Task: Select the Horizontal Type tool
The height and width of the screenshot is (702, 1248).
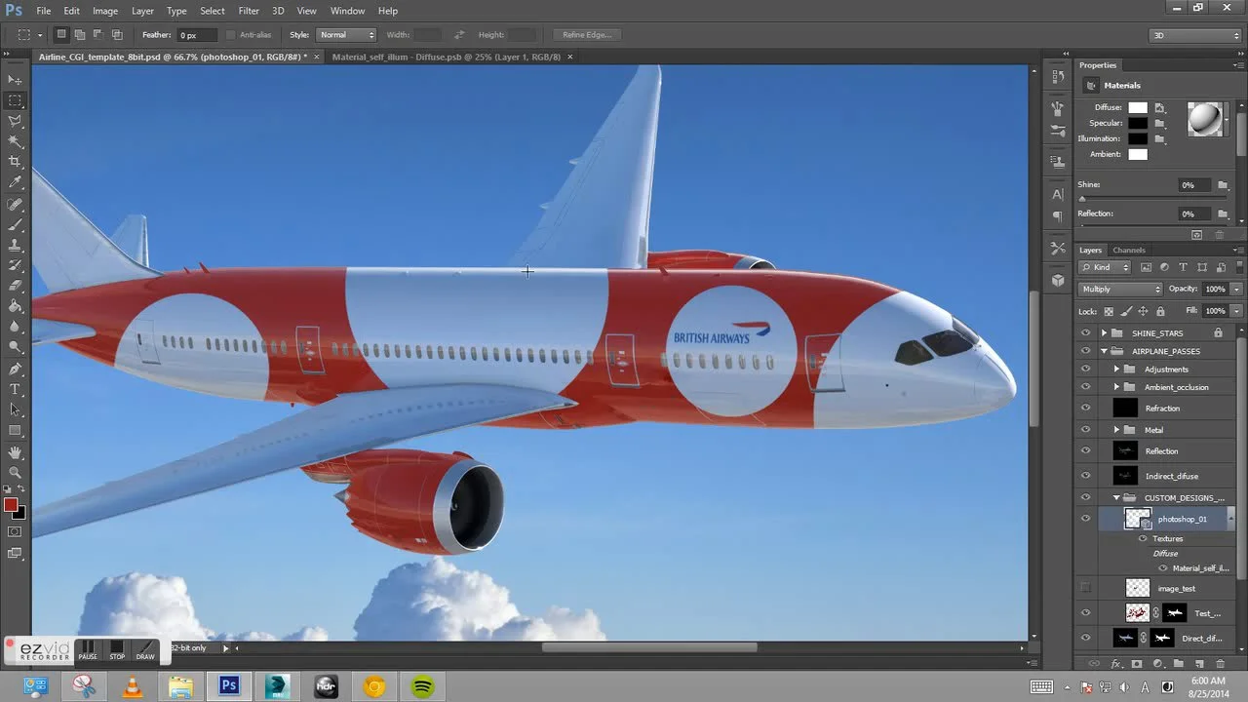Action: 15,390
